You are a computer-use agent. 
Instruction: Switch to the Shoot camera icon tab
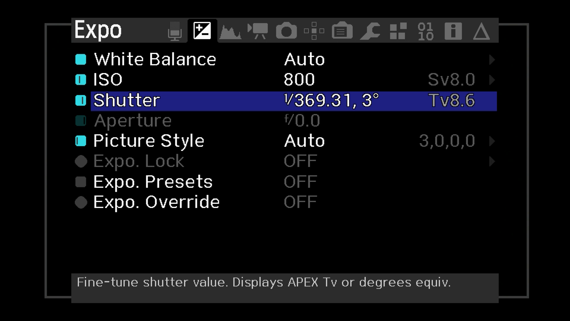coord(286,31)
